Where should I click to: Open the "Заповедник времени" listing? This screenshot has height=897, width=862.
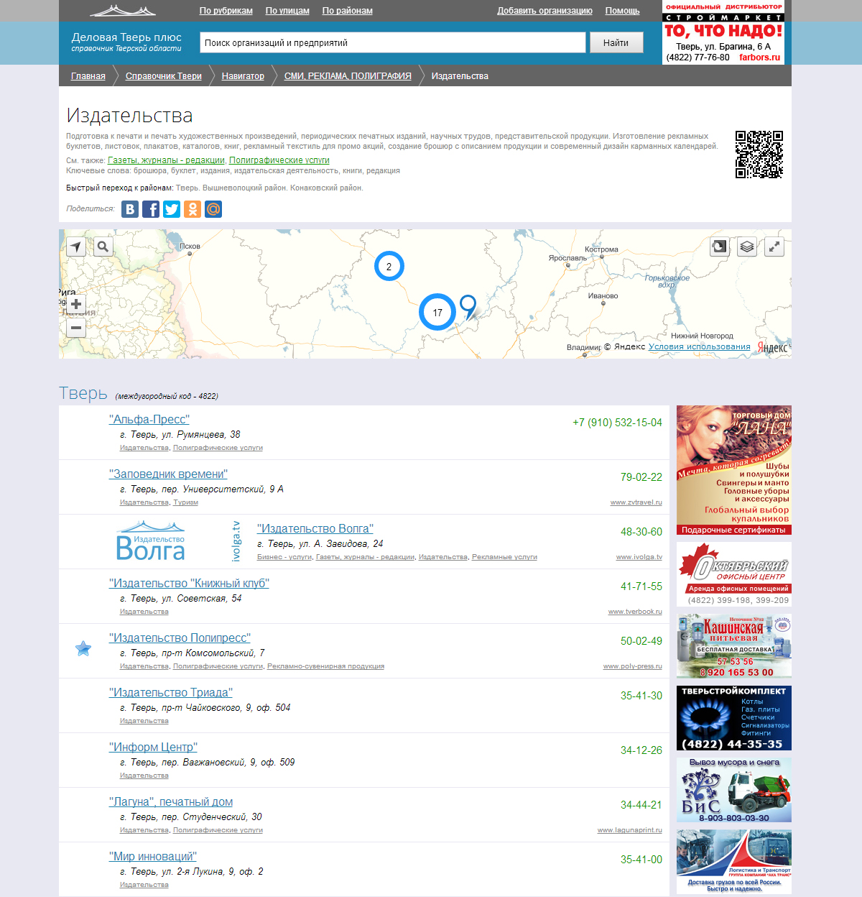168,474
